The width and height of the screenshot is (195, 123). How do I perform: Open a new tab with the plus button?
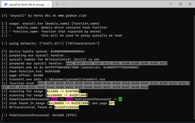[57, 5]
